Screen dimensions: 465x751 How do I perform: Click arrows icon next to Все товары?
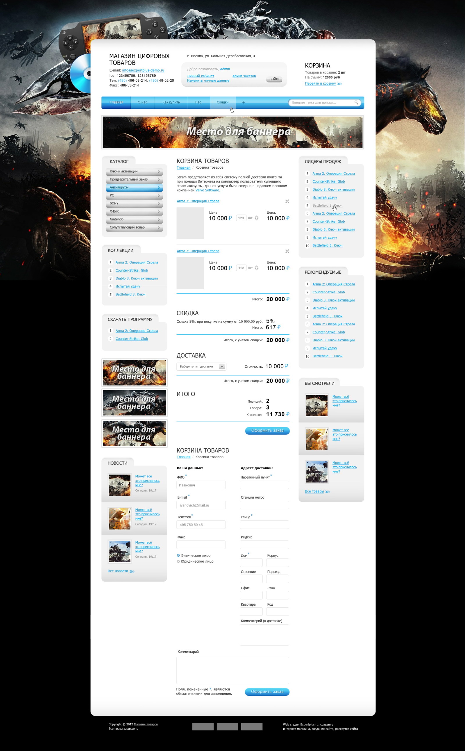click(x=328, y=492)
